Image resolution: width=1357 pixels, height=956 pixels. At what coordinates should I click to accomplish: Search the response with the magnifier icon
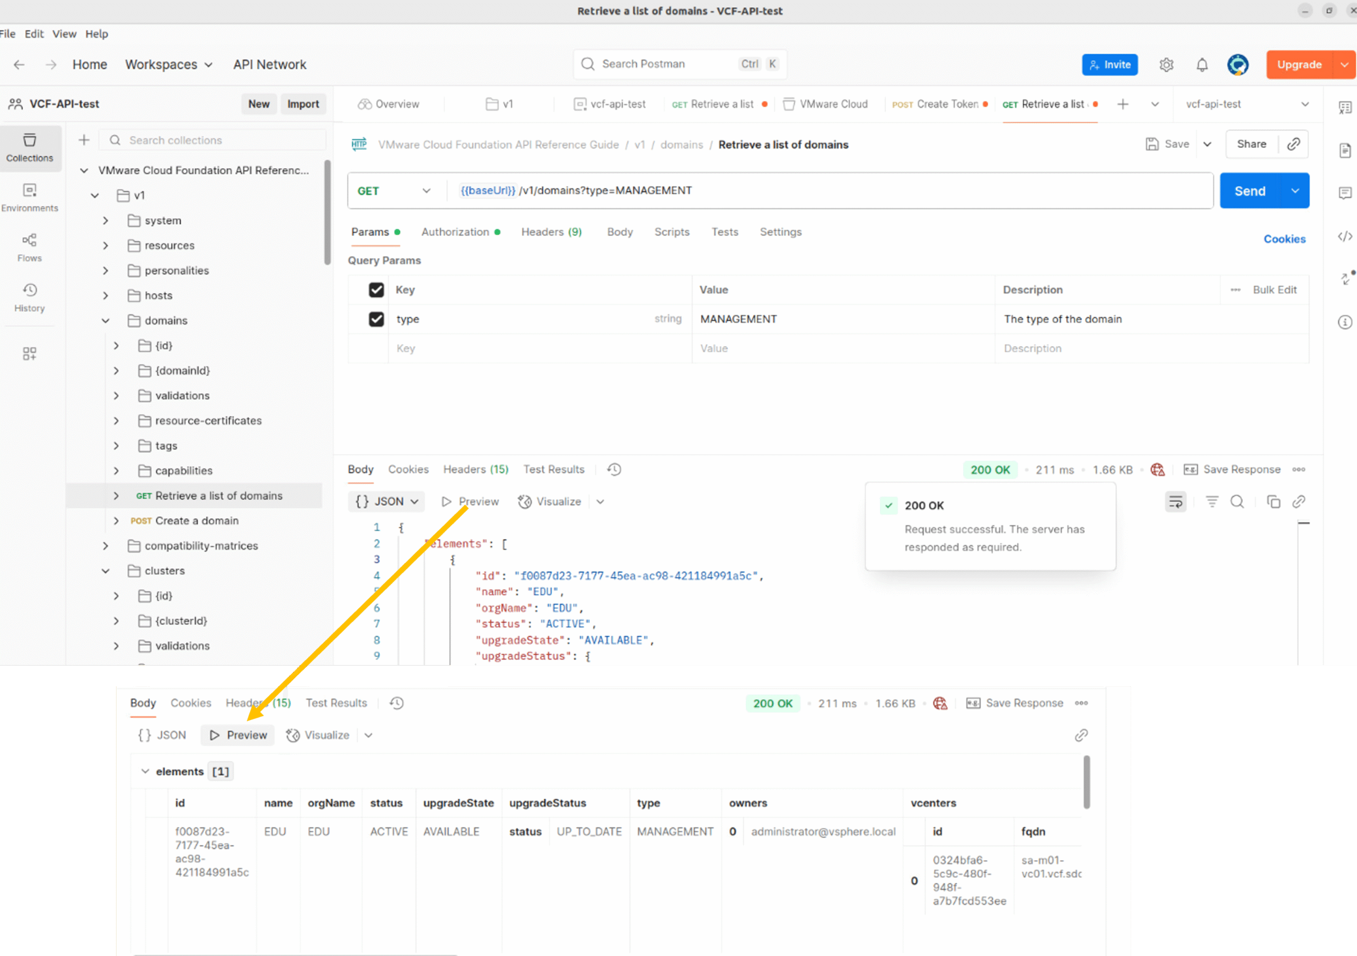coord(1237,502)
